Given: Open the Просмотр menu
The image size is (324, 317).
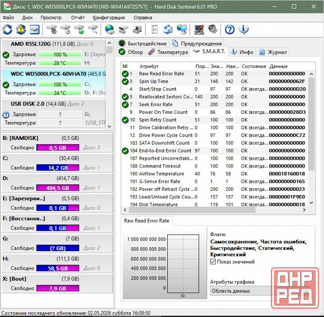Looking at the screenshot, I should click(51, 17).
